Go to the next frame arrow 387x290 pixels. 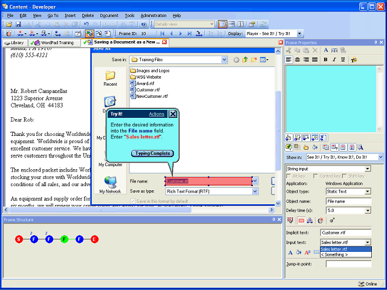click(180, 34)
